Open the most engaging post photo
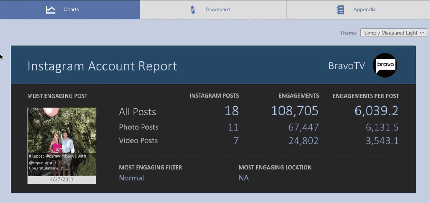 pos(62,142)
